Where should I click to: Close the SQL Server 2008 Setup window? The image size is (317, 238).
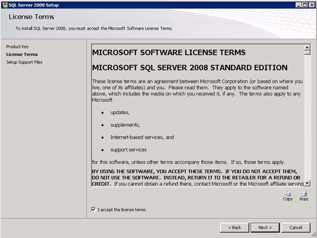tap(312, 5)
